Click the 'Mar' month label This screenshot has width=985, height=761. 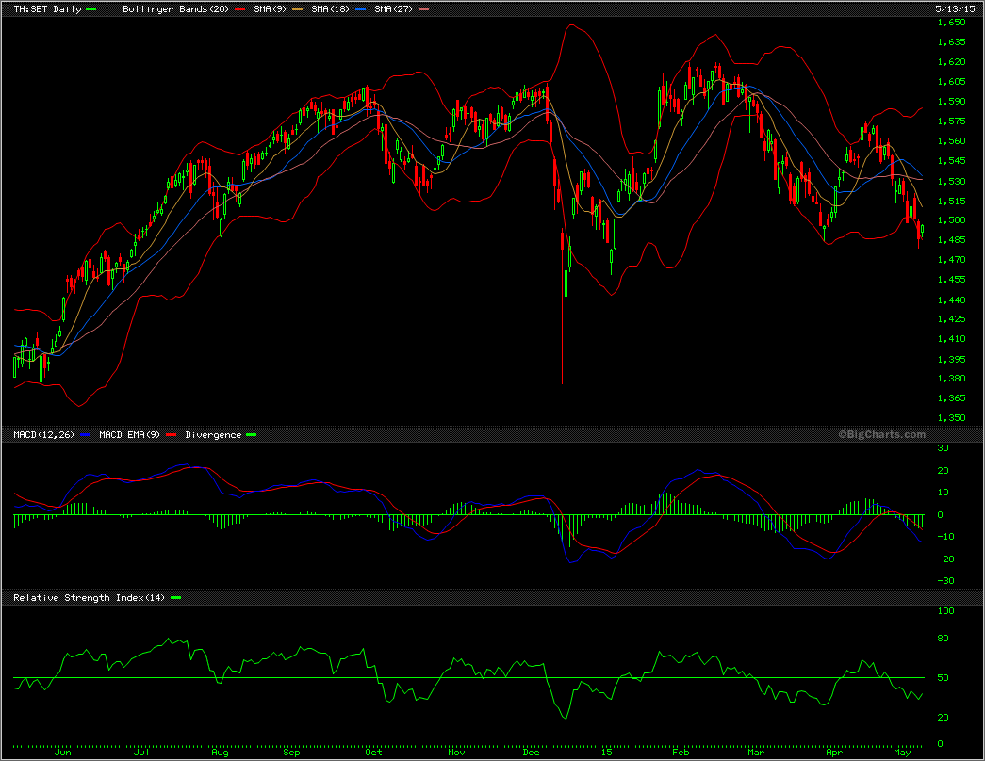[x=756, y=753]
